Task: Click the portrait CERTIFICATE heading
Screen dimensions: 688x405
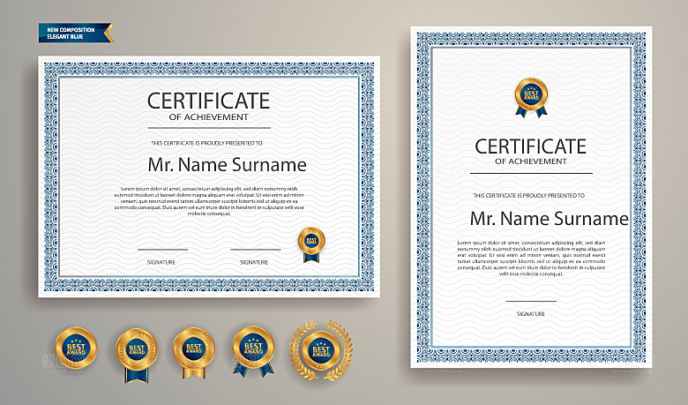Action: click(530, 146)
